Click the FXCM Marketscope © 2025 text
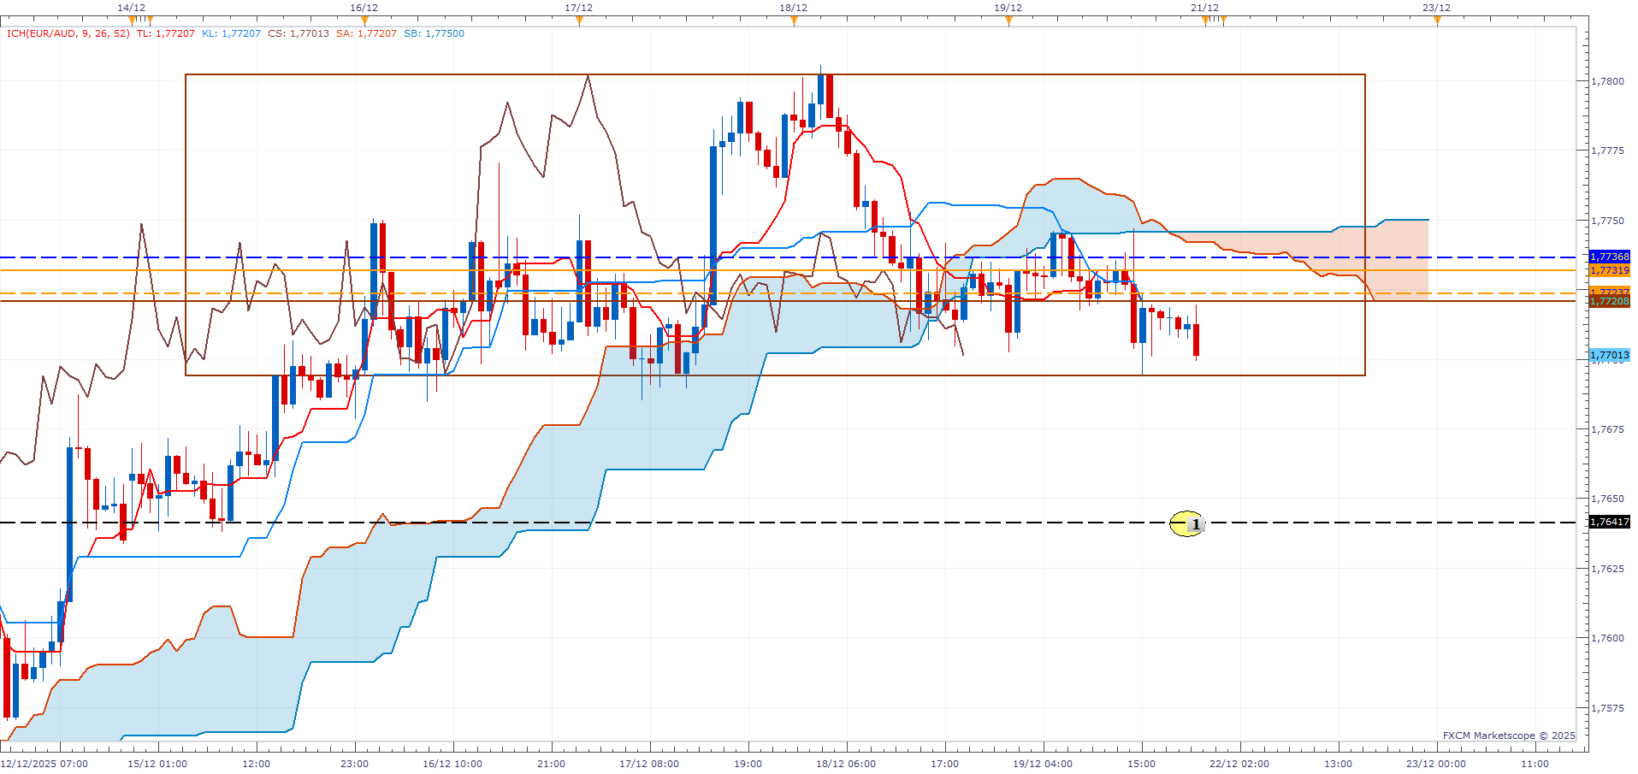The image size is (1638, 774). pyautogui.click(x=1508, y=736)
